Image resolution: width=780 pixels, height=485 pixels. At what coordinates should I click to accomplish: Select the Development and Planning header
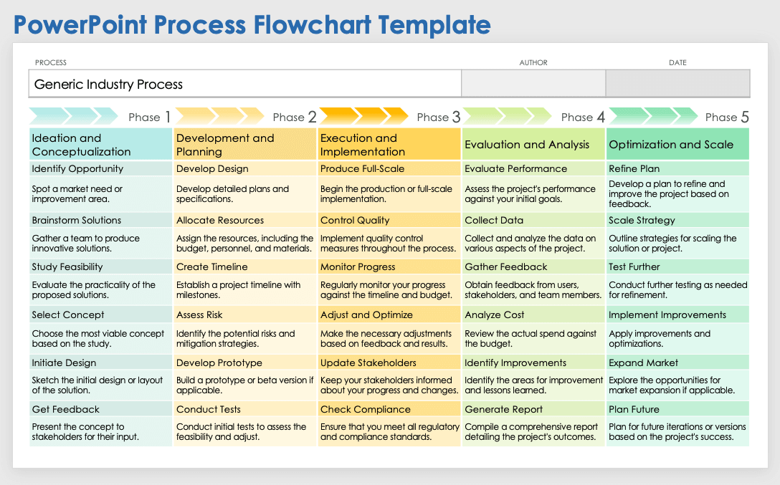[244, 145]
